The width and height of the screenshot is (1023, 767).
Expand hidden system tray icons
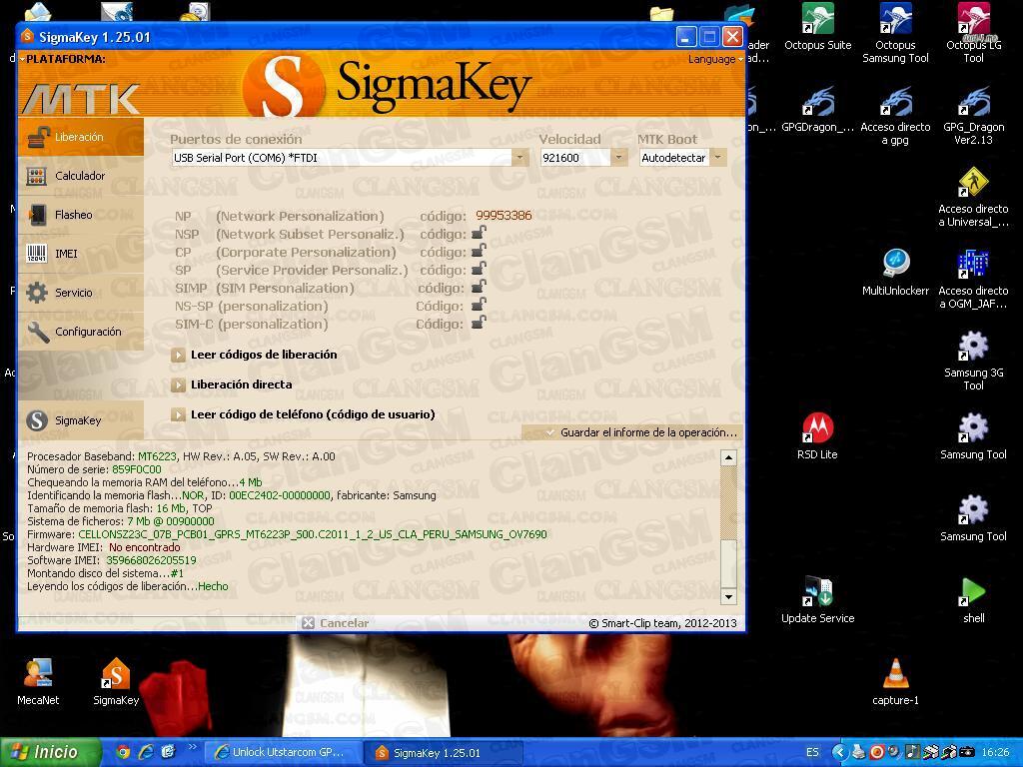(840, 753)
